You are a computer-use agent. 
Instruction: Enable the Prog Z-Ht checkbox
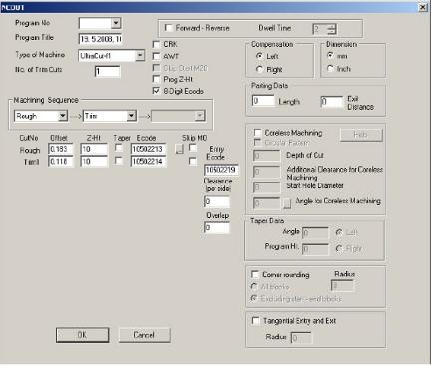[x=156, y=79]
